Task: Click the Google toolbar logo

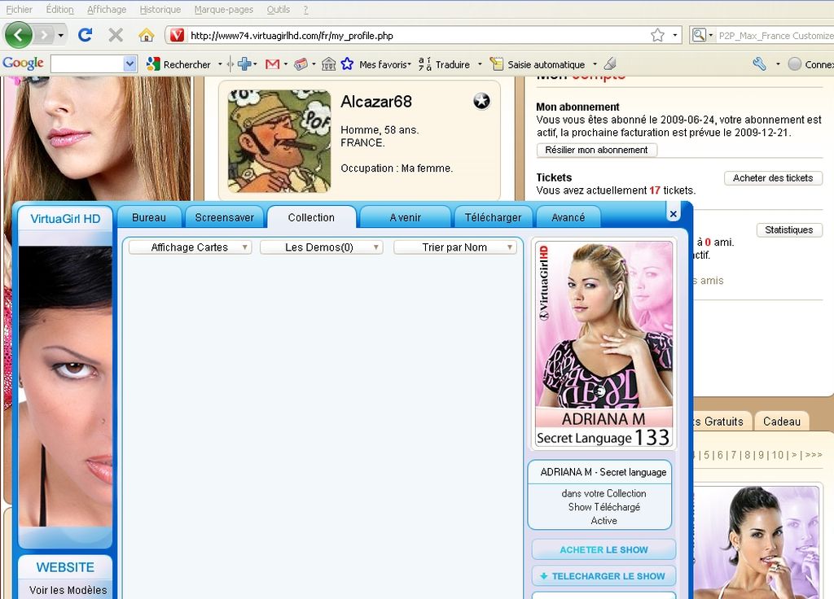Action: tap(23, 63)
